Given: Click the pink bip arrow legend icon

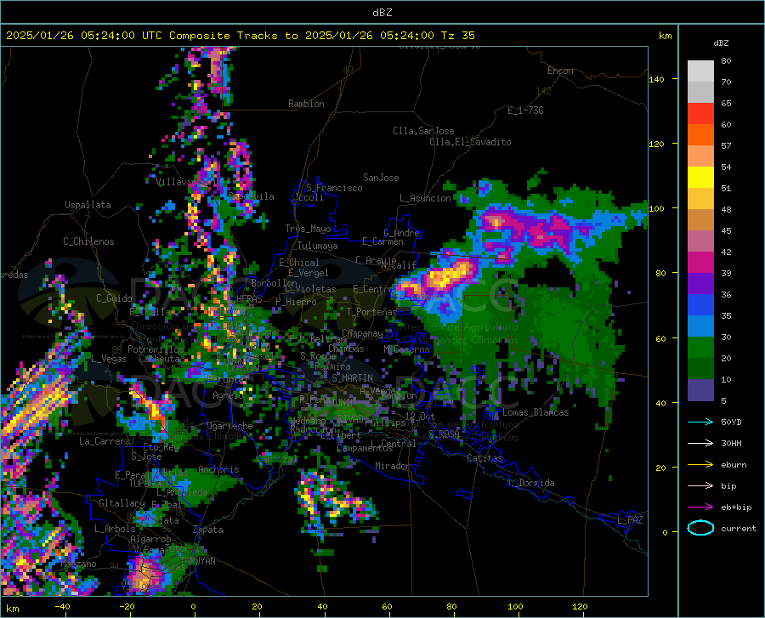Looking at the screenshot, I should pyautogui.click(x=700, y=486).
